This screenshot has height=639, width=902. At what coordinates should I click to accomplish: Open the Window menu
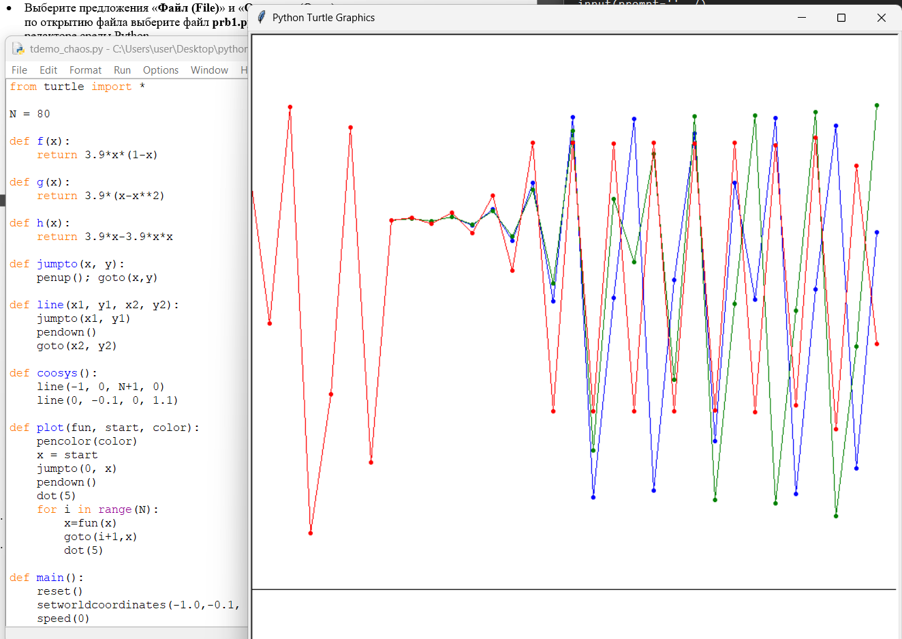209,70
